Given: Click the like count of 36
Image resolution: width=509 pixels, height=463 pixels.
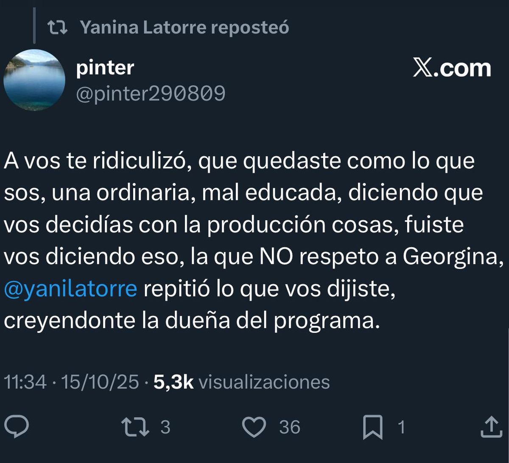Looking at the screenshot, I should [x=290, y=427].
